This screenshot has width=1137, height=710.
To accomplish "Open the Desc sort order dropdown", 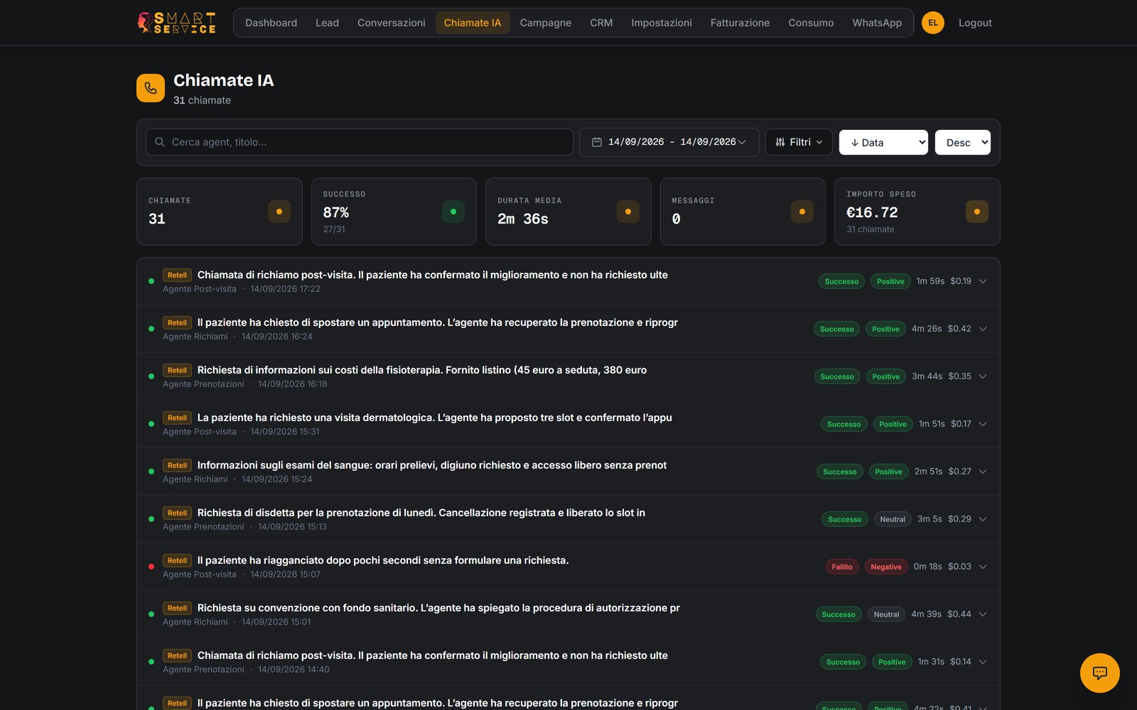I will click(963, 142).
